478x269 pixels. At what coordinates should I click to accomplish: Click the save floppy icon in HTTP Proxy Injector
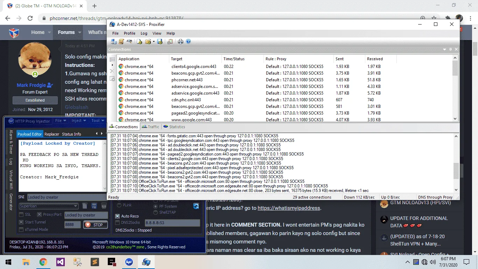[94, 206]
